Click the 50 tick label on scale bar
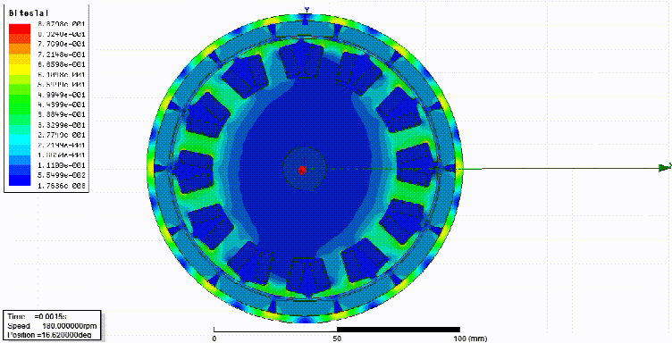Viewport: 672px width, 343px height. tap(337, 339)
